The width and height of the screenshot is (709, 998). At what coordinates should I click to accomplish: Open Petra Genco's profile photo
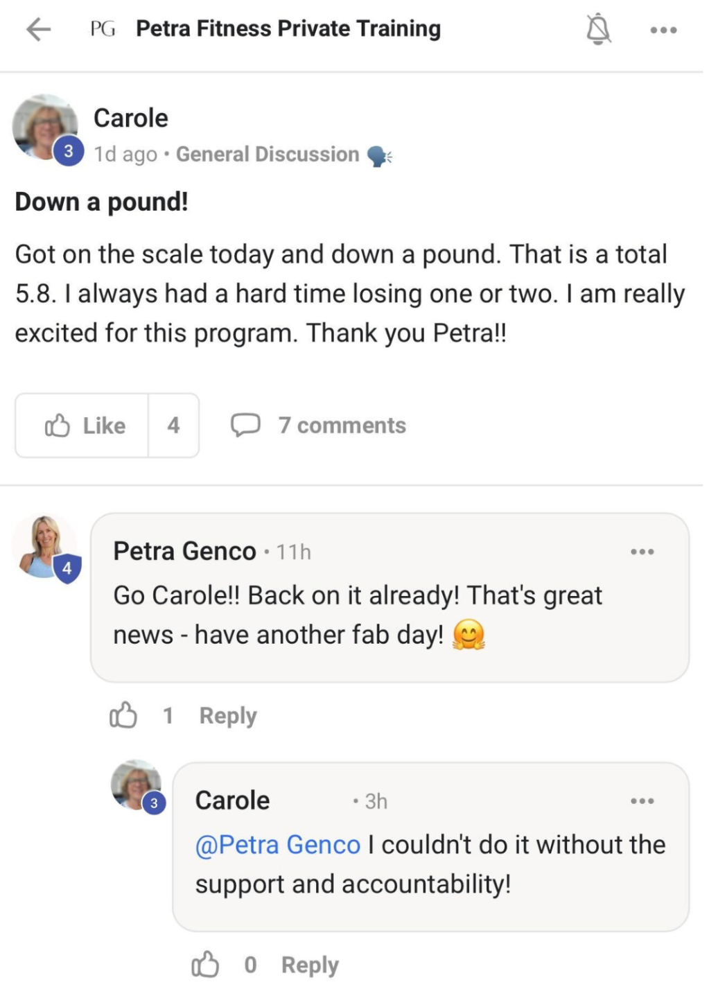click(44, 546)
